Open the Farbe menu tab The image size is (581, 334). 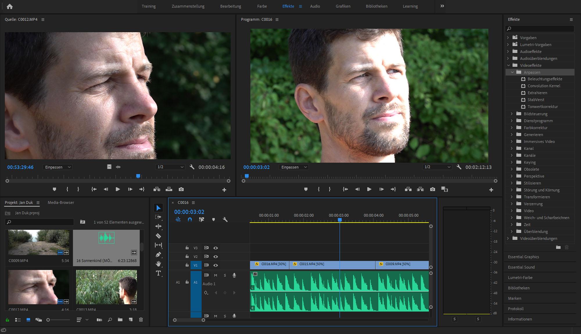click(263, 6)
